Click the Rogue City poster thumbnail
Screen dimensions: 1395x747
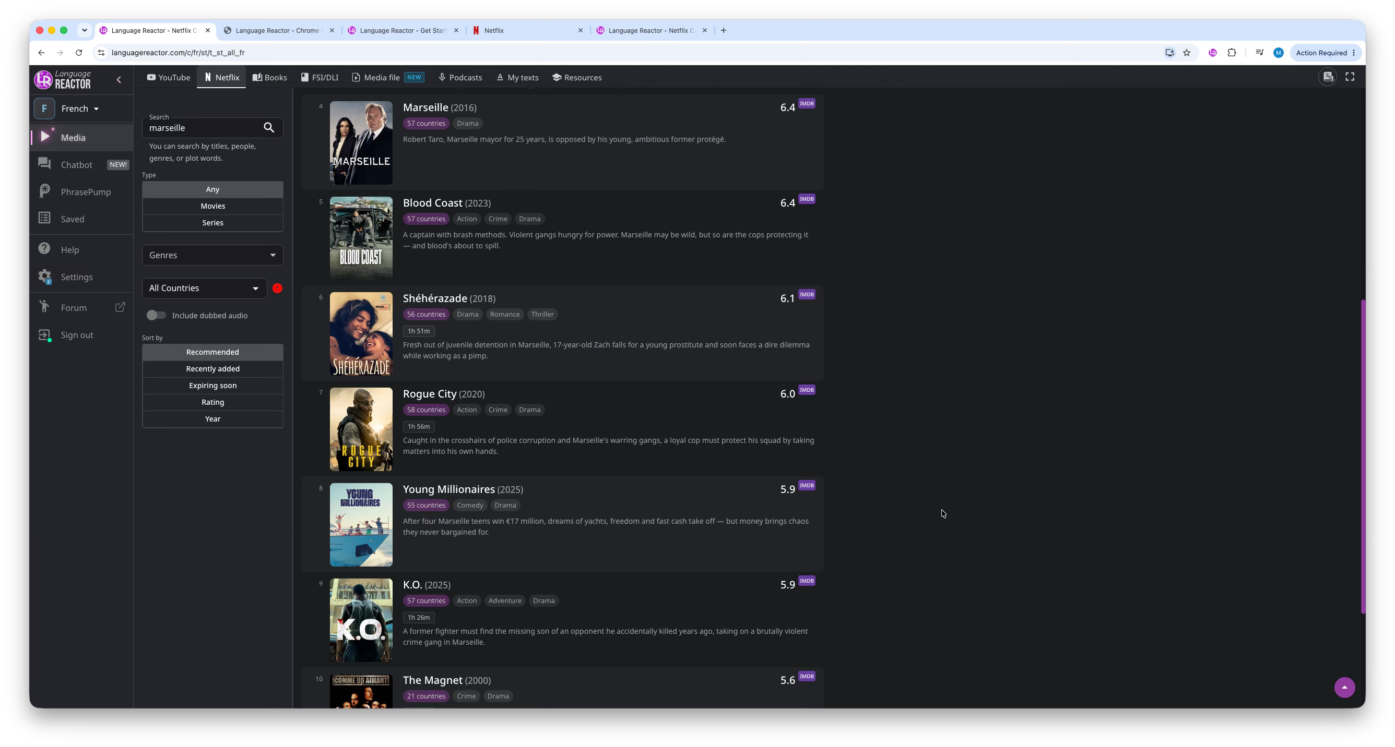(361, 429)
